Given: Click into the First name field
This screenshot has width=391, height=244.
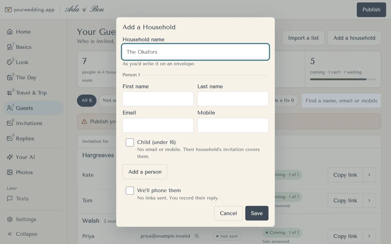Looking at the screenshot, I should [x=158, y=99].
